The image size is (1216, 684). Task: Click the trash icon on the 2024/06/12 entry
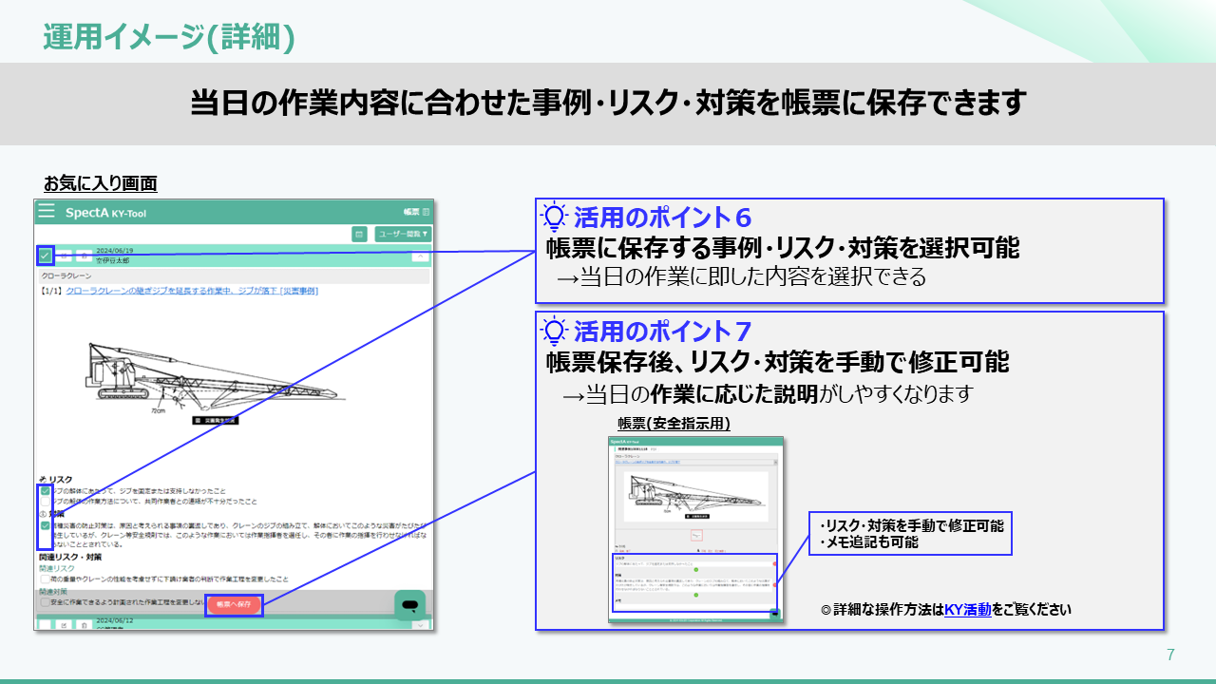(x=84, y=625)
